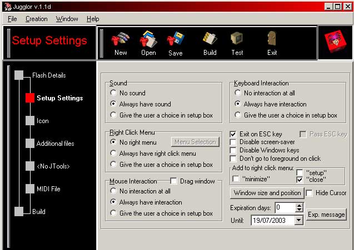Click the toolbar drag handle beside New
The width and height of the screenshot is (354, 250).
coord(102,43)
